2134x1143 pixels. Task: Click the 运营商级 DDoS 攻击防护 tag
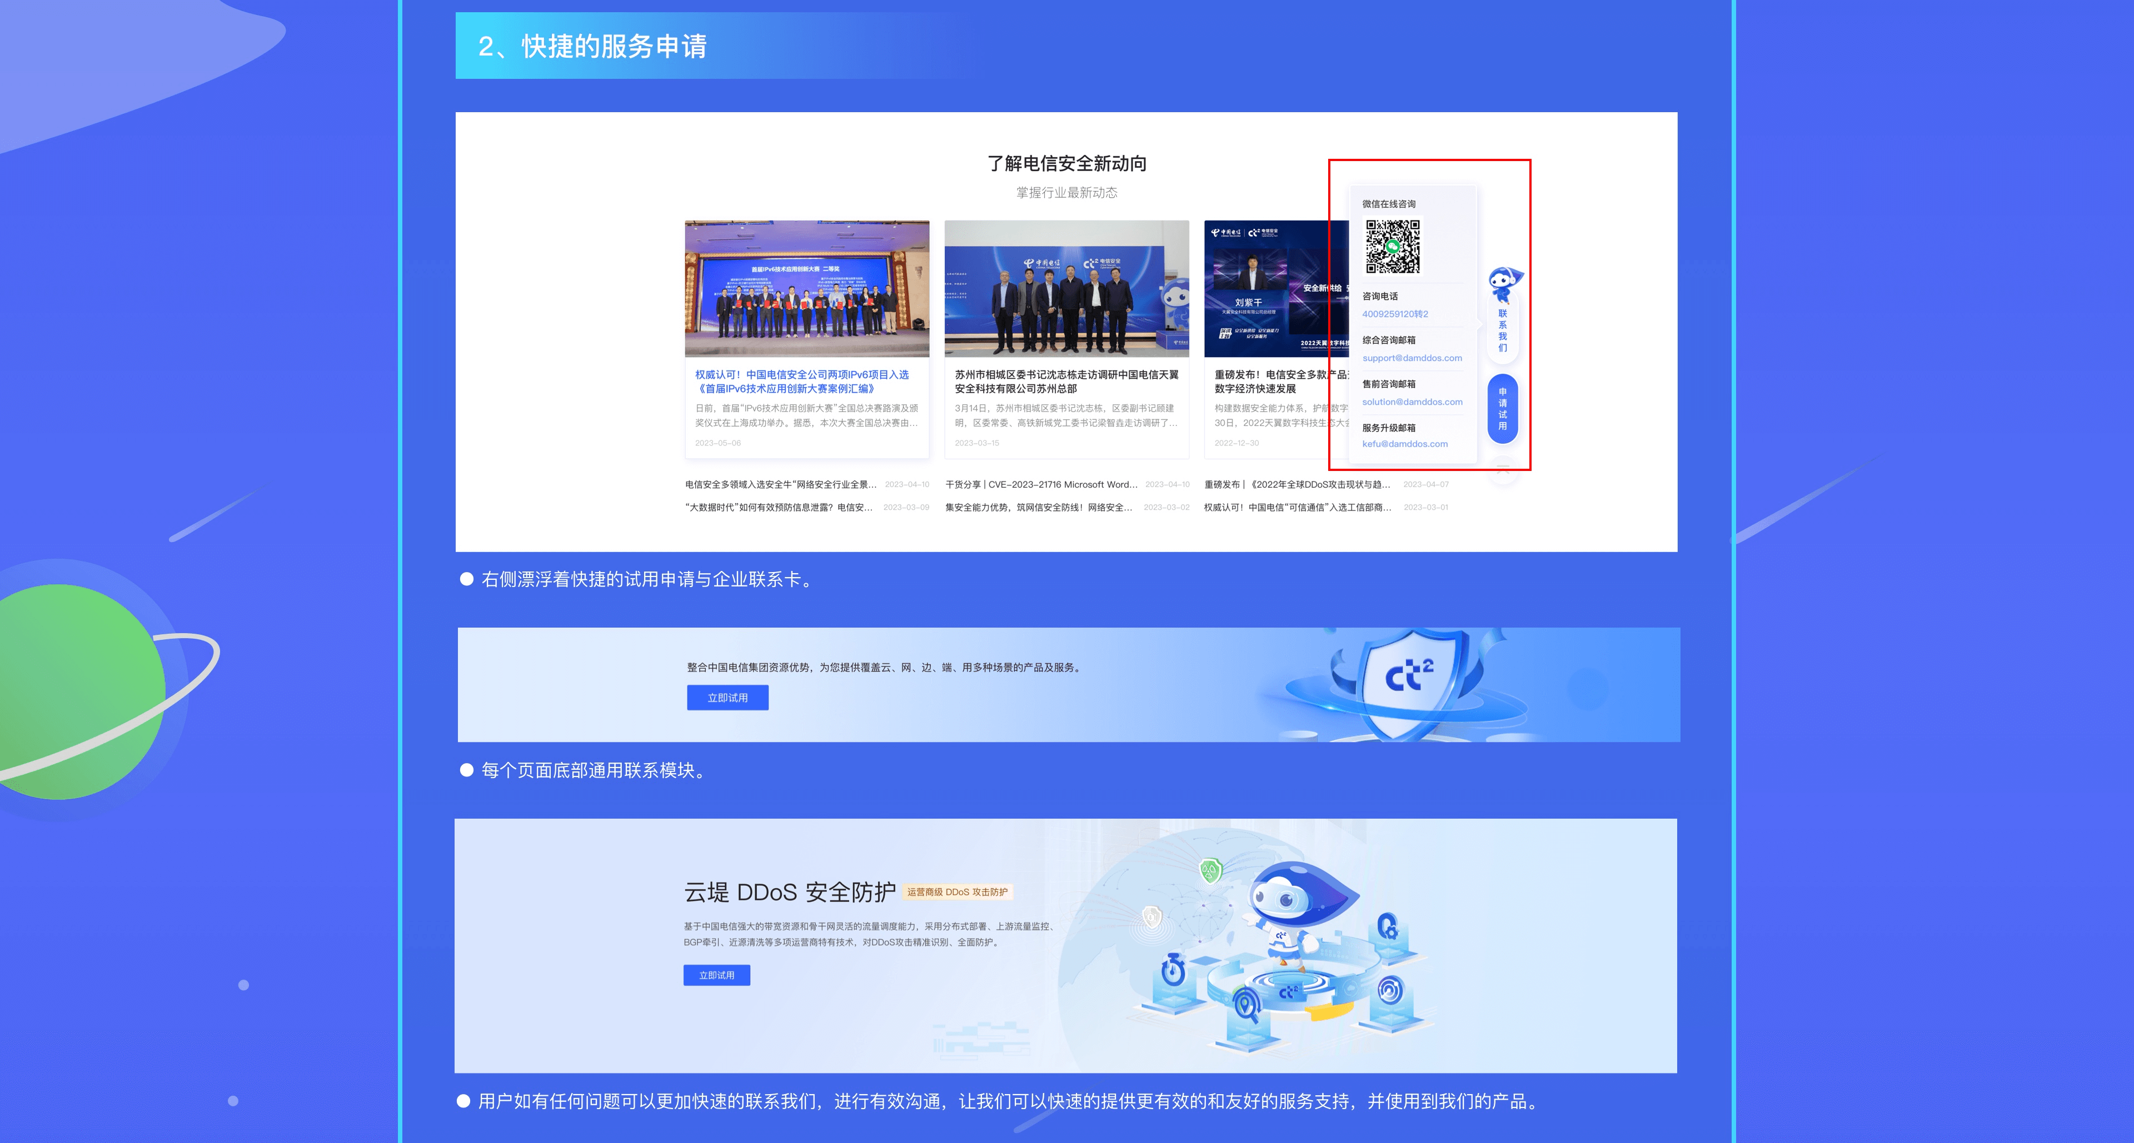point(957,892)
